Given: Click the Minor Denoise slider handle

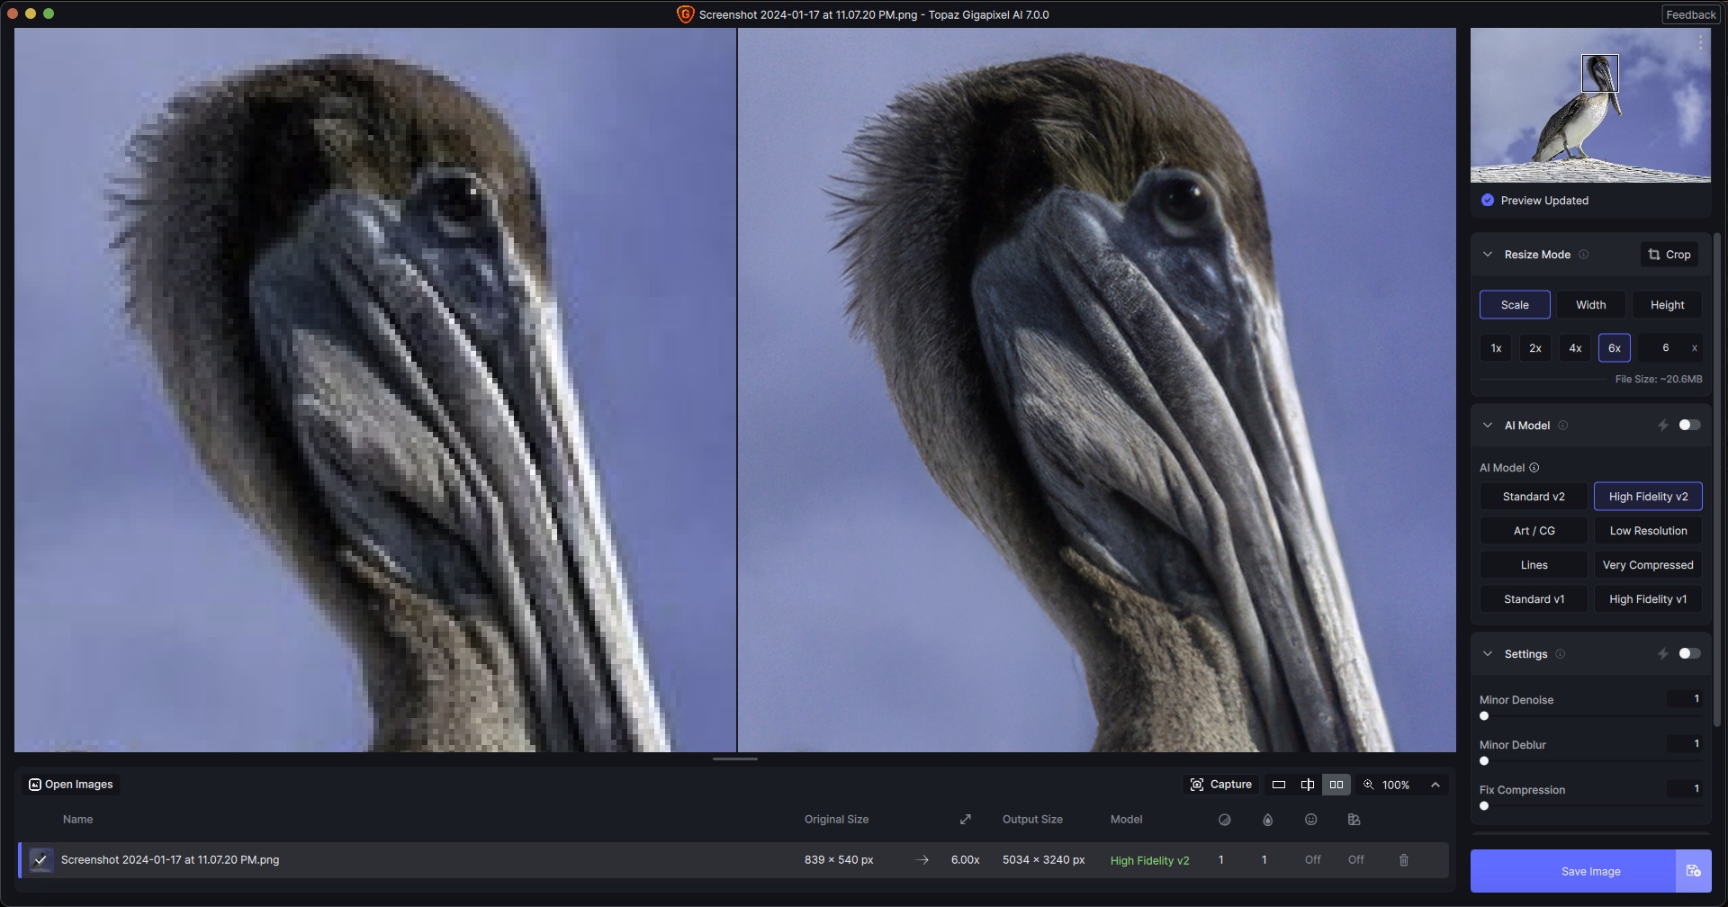Looking at the screenshot, I should [1484, 716].
